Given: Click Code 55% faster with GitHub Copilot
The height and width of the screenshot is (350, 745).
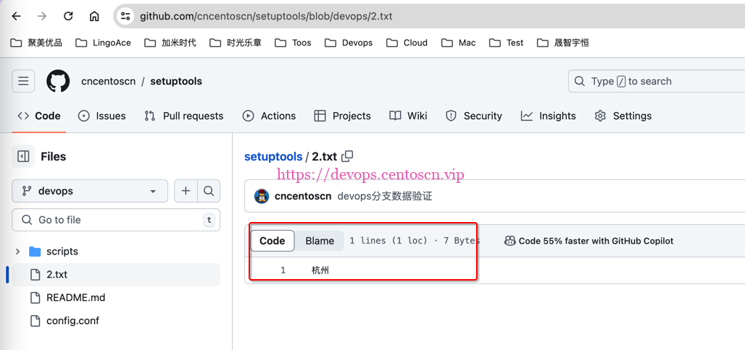Looking at the screenshot, I should pos(588,241).
